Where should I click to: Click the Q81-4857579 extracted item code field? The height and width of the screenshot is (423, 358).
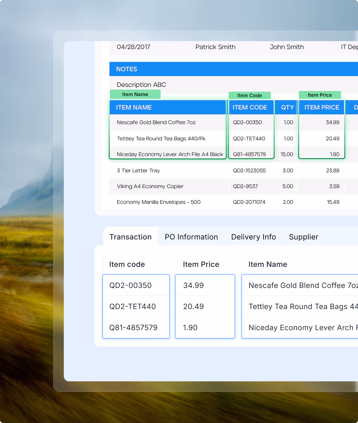coord(136,328)
